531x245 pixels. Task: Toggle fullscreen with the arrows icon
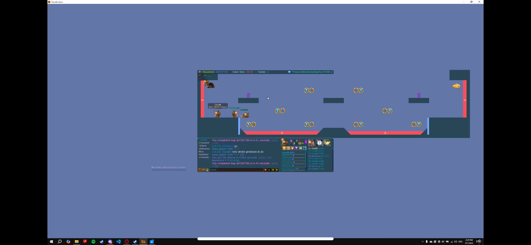[x=305, y=148]
